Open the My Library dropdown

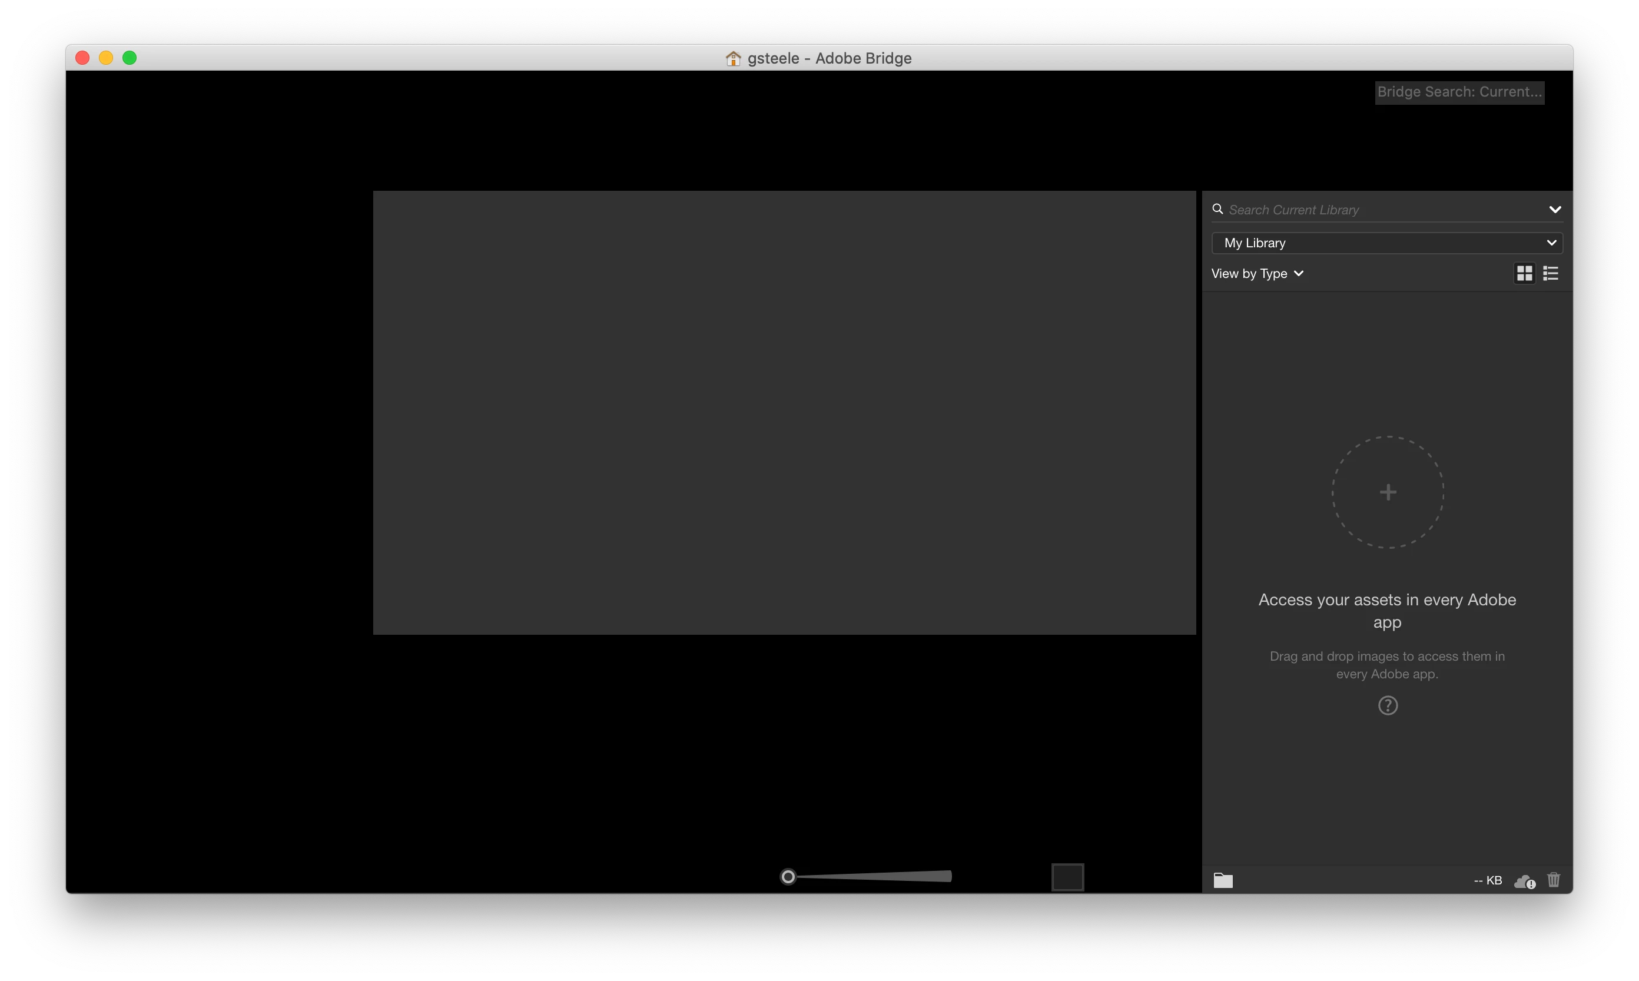(x=1386, y=243)
